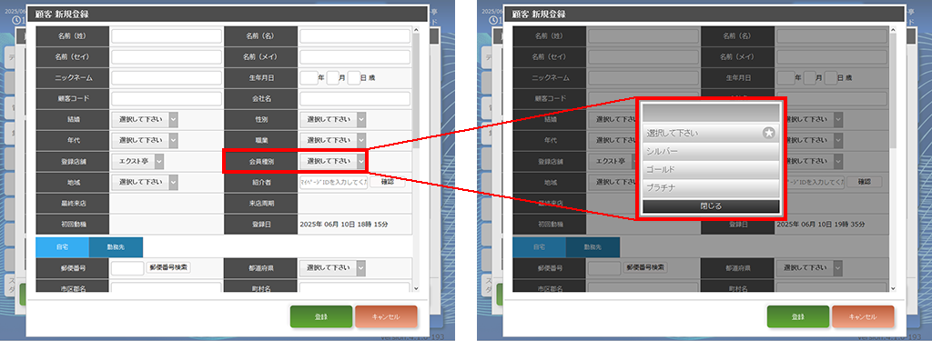
Task: Open the 都道府県 dropdown in left dialog
Action: (x=333, y=268)
